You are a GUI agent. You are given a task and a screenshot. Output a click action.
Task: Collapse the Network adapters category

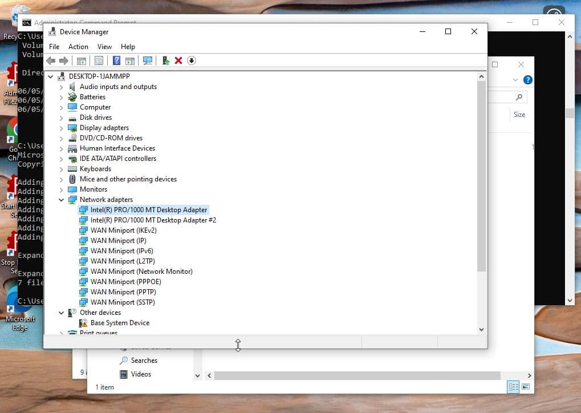coord(62,200)
